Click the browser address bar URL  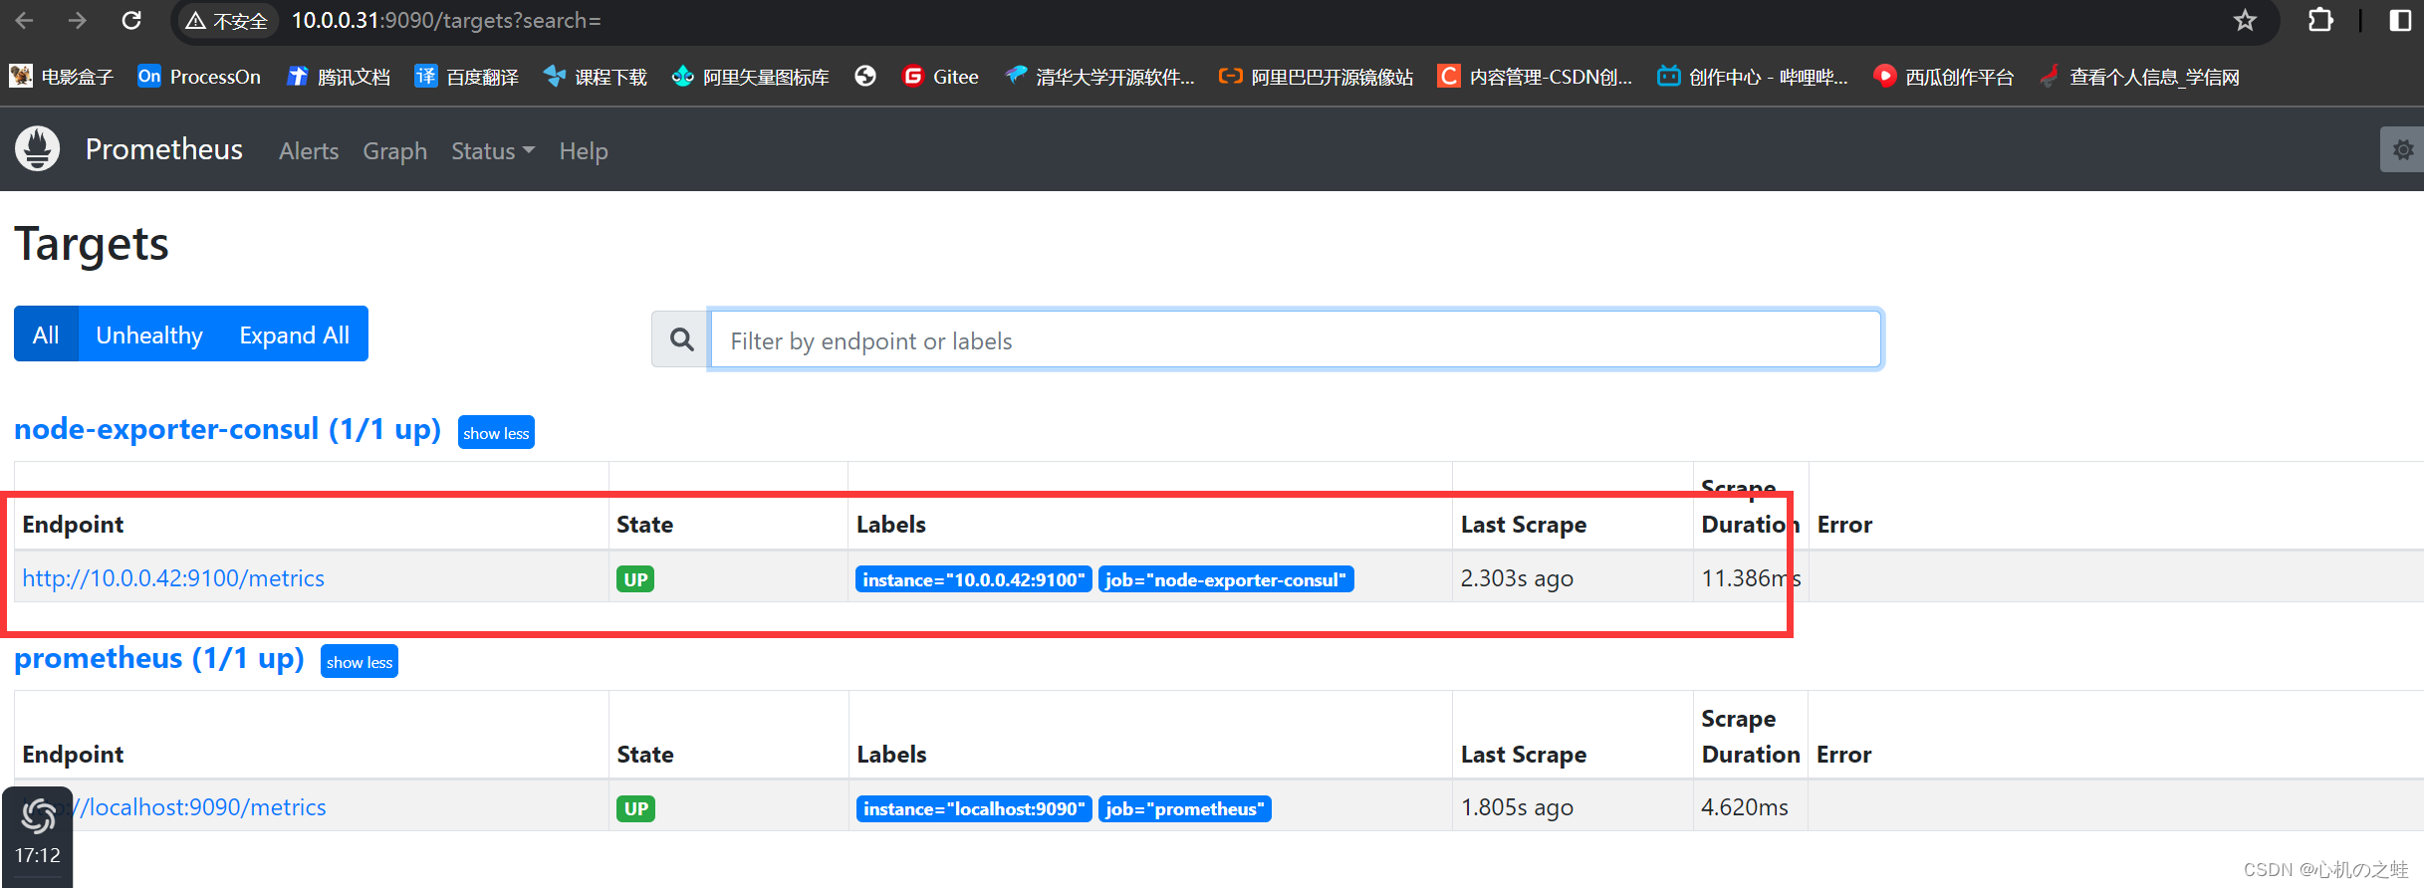point(446,21)
